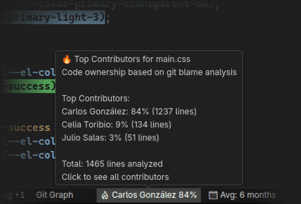Click 'Code ownership based on git blame' subtitle
This screenshot has width=301, height=204.
(149, 72)
